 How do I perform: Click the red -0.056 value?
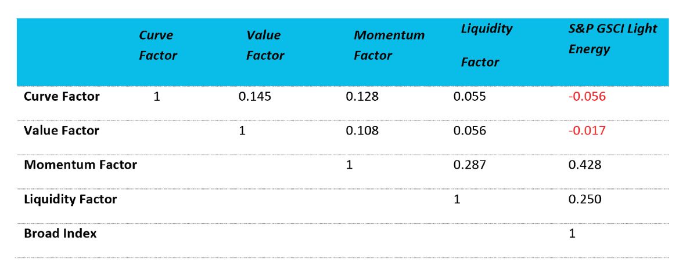pyautogui.click(x=587, y=97)
